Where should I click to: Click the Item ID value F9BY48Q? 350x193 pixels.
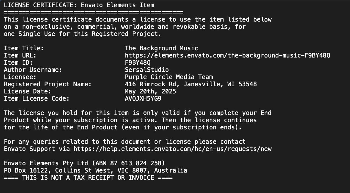138,62
